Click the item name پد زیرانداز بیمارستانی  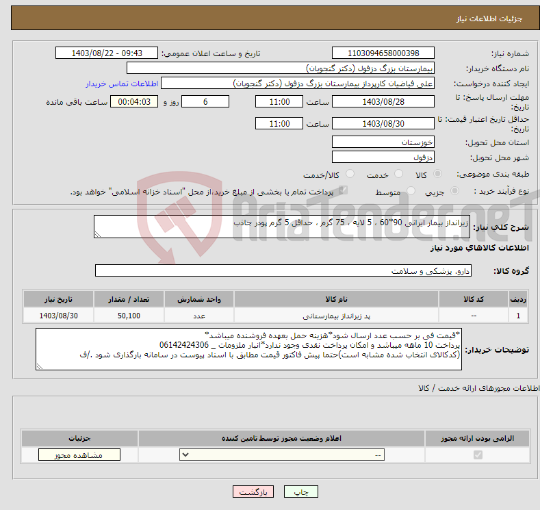point(336,316)
